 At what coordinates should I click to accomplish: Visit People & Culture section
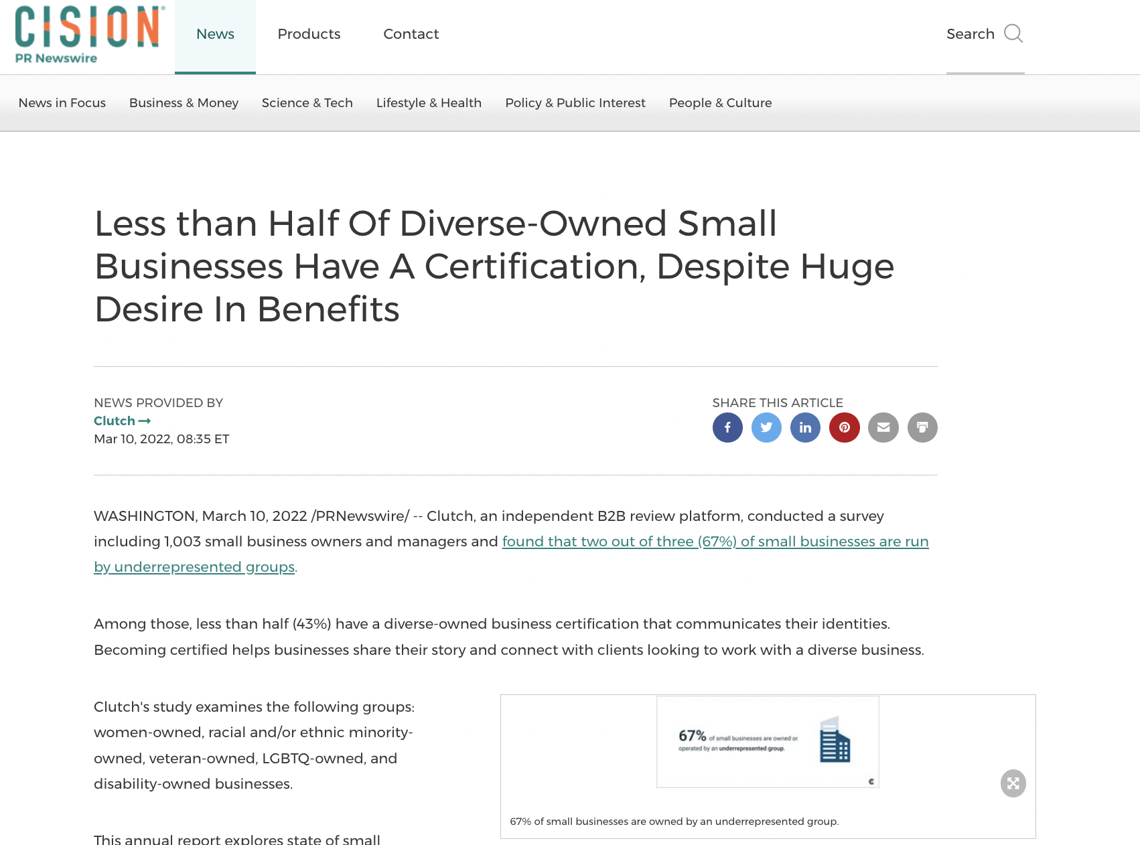pos(720,103)
